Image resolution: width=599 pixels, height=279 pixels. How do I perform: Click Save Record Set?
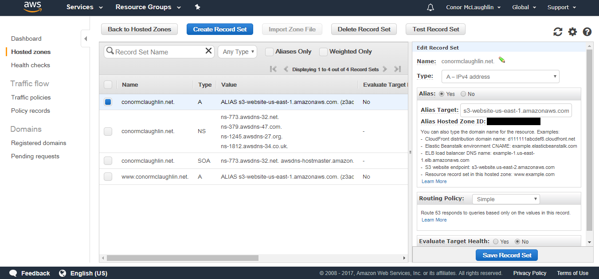coord(507,255)
